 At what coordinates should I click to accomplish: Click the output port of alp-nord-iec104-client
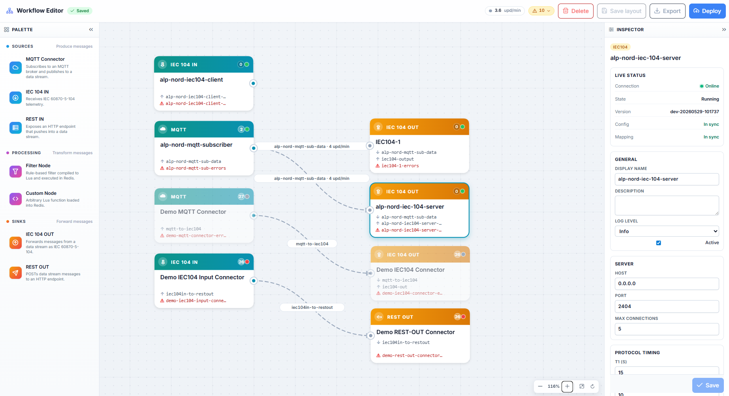point(253,83)
